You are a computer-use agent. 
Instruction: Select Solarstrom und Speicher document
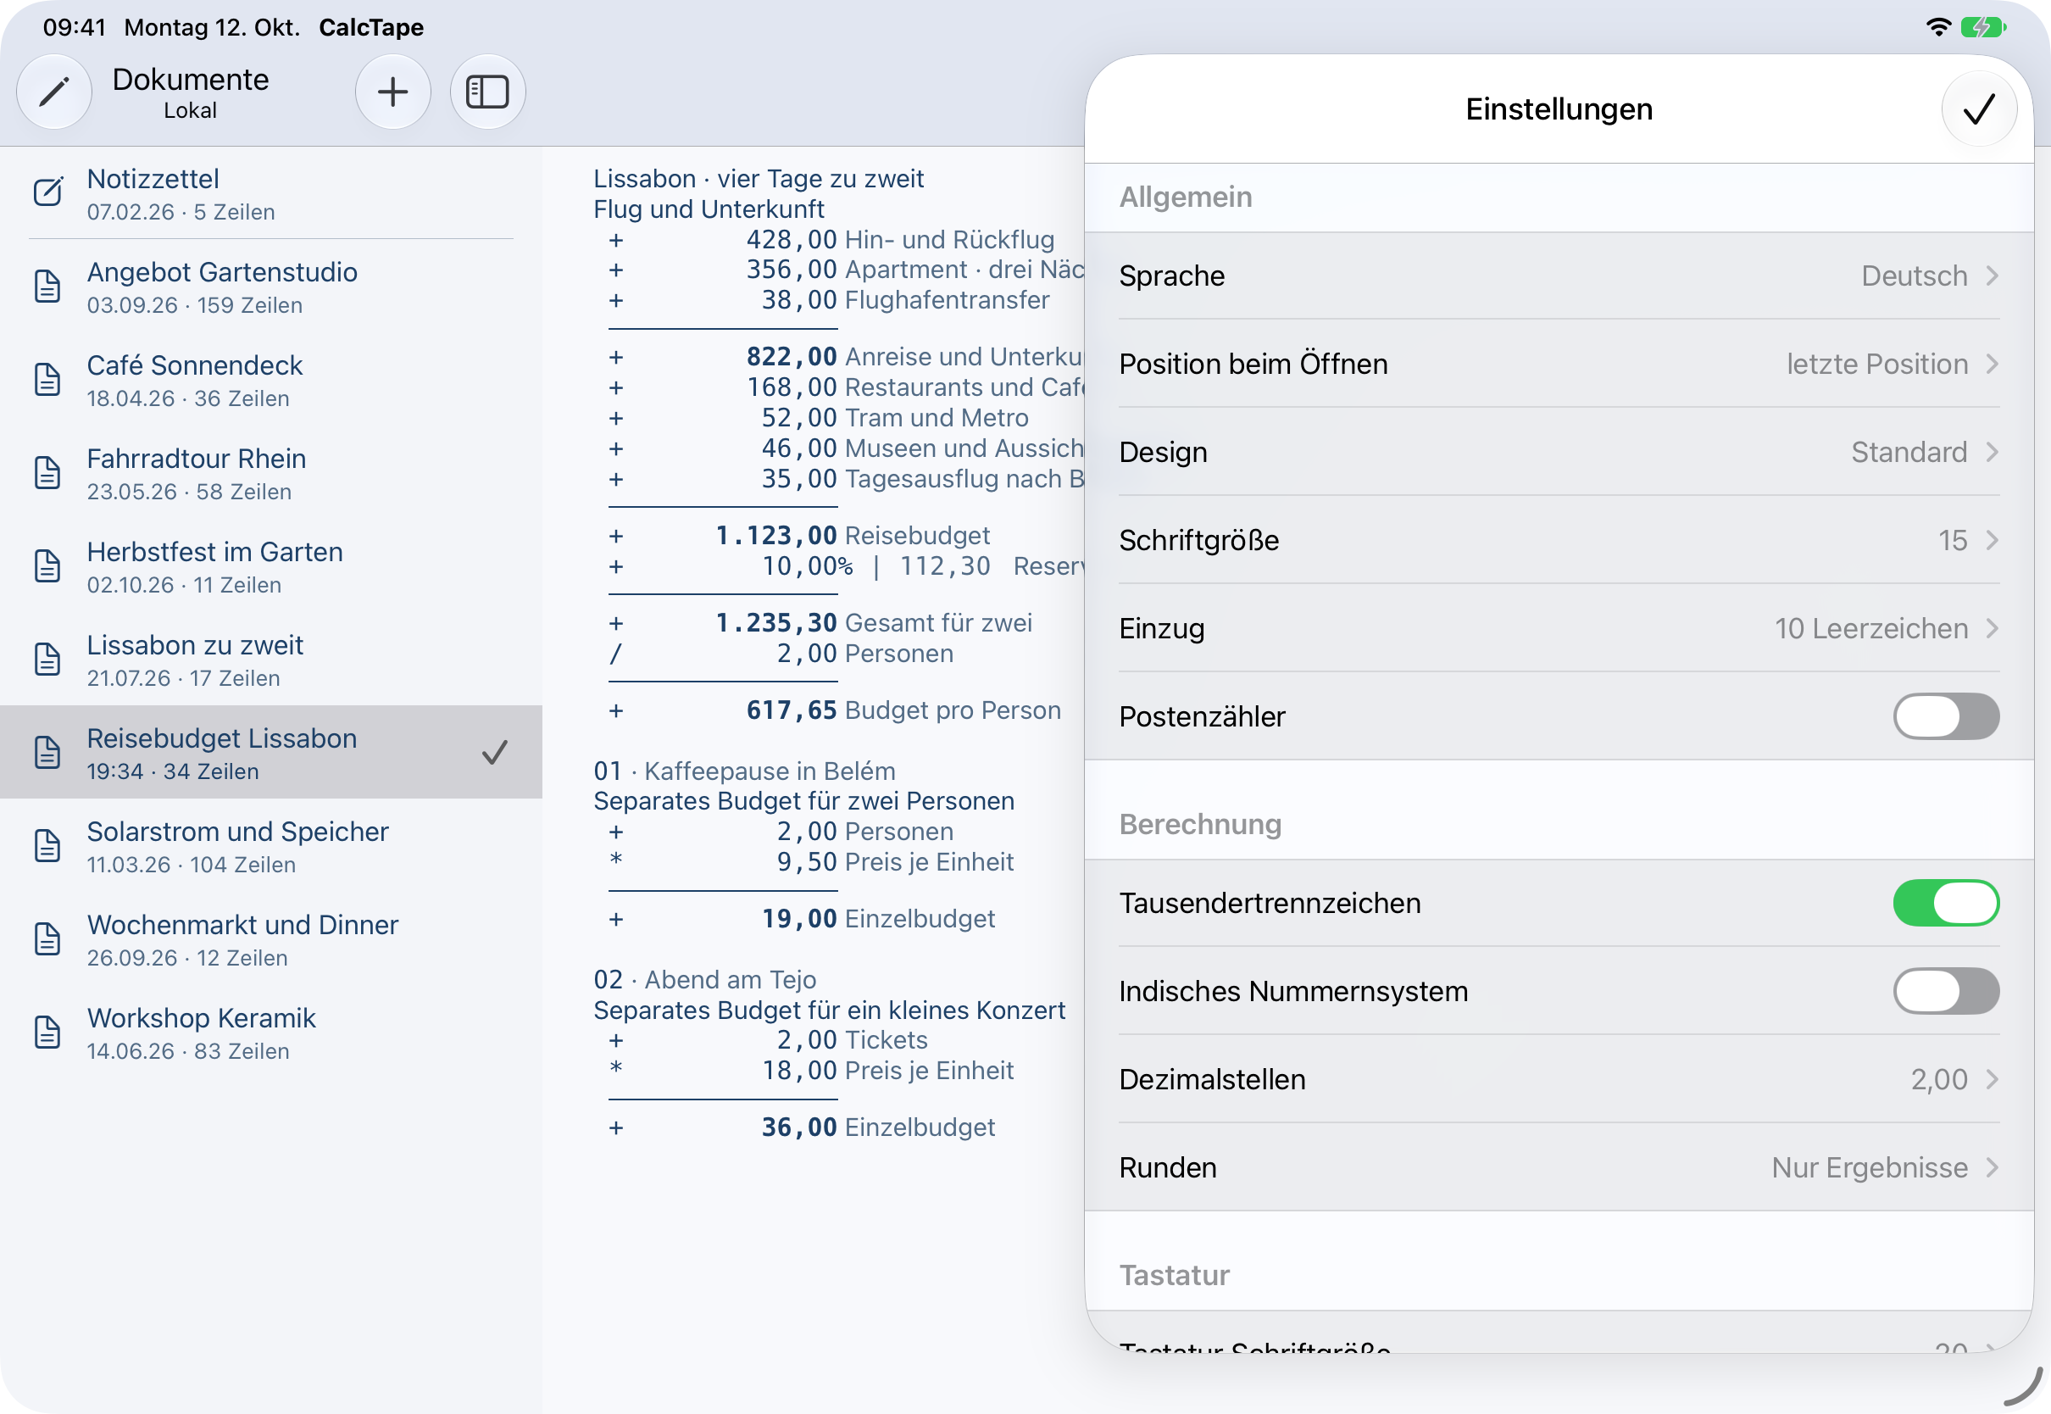coord(271,845)
